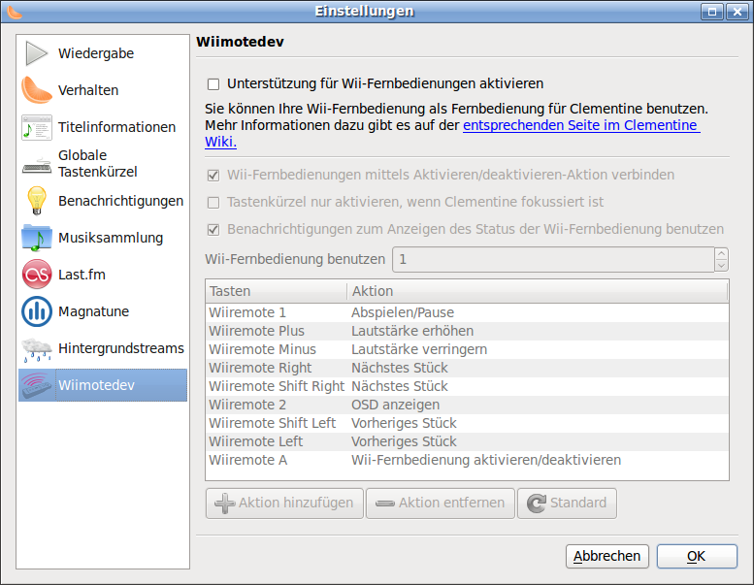Select the Wiiremote Left row
The width and height of the screenshot is (754, 585).
(467, 441)
